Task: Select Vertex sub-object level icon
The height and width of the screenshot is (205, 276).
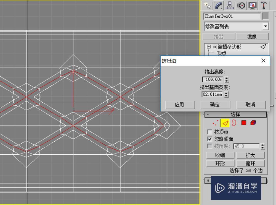Action: 216,123
